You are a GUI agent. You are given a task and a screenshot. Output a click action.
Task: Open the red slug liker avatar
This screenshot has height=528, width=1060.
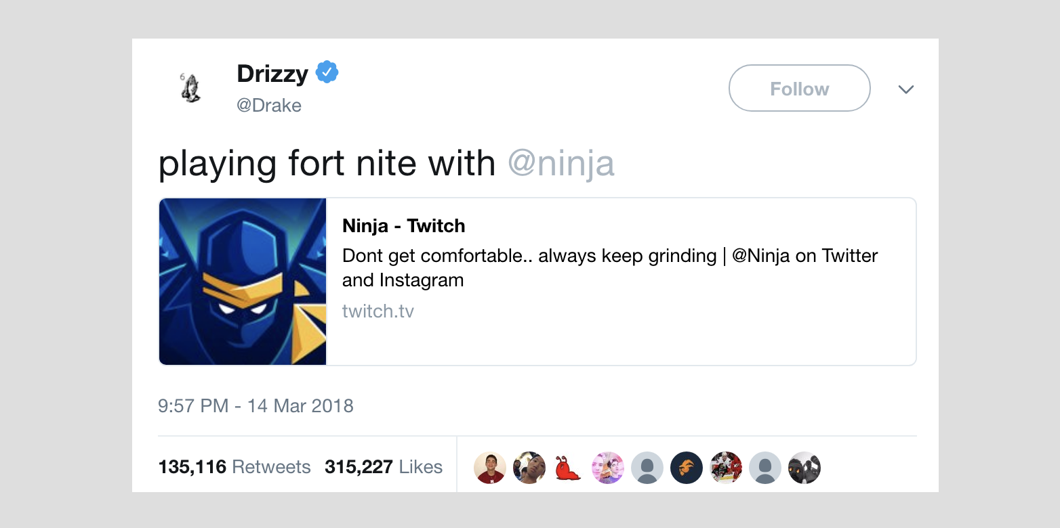pos(568,467)
